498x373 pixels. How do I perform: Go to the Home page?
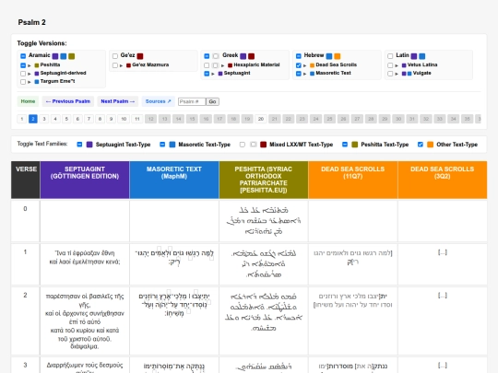pyautogui.click(x=28, y=101)
